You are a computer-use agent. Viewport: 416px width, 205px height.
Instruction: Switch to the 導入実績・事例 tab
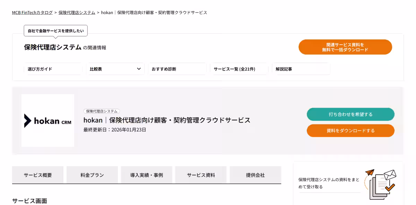pyautogui.click(x=147, y=175)
